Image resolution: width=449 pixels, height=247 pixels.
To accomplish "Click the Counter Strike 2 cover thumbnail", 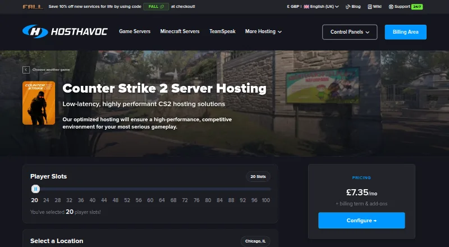I will click(x=39, y=103).
